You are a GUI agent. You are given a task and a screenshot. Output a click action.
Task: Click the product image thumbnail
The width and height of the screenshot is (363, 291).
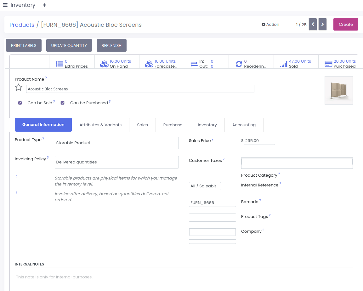[338, 90]
